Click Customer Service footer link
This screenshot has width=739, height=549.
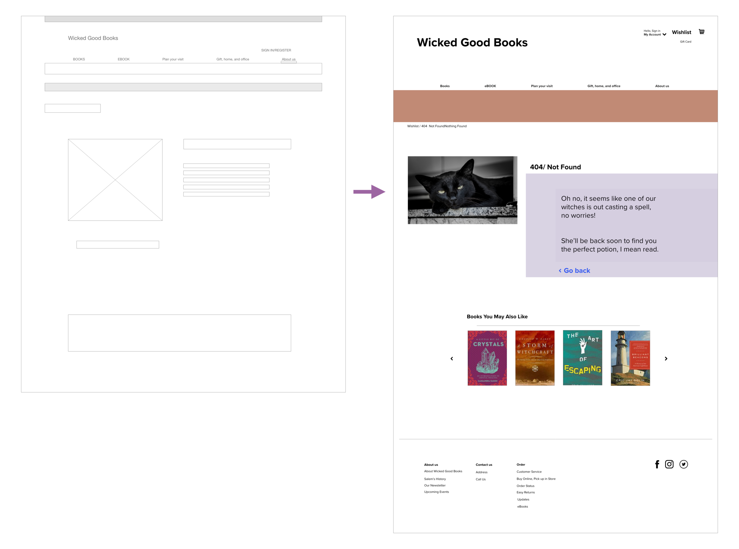(529, 472)
